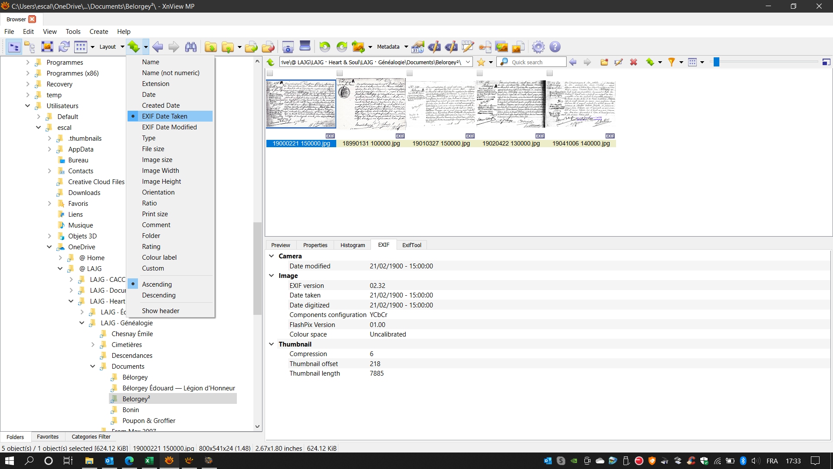Tick checkbox above 18990131 100000.jpg thumbnail
The image size is (833, 469).
point(340,73)
